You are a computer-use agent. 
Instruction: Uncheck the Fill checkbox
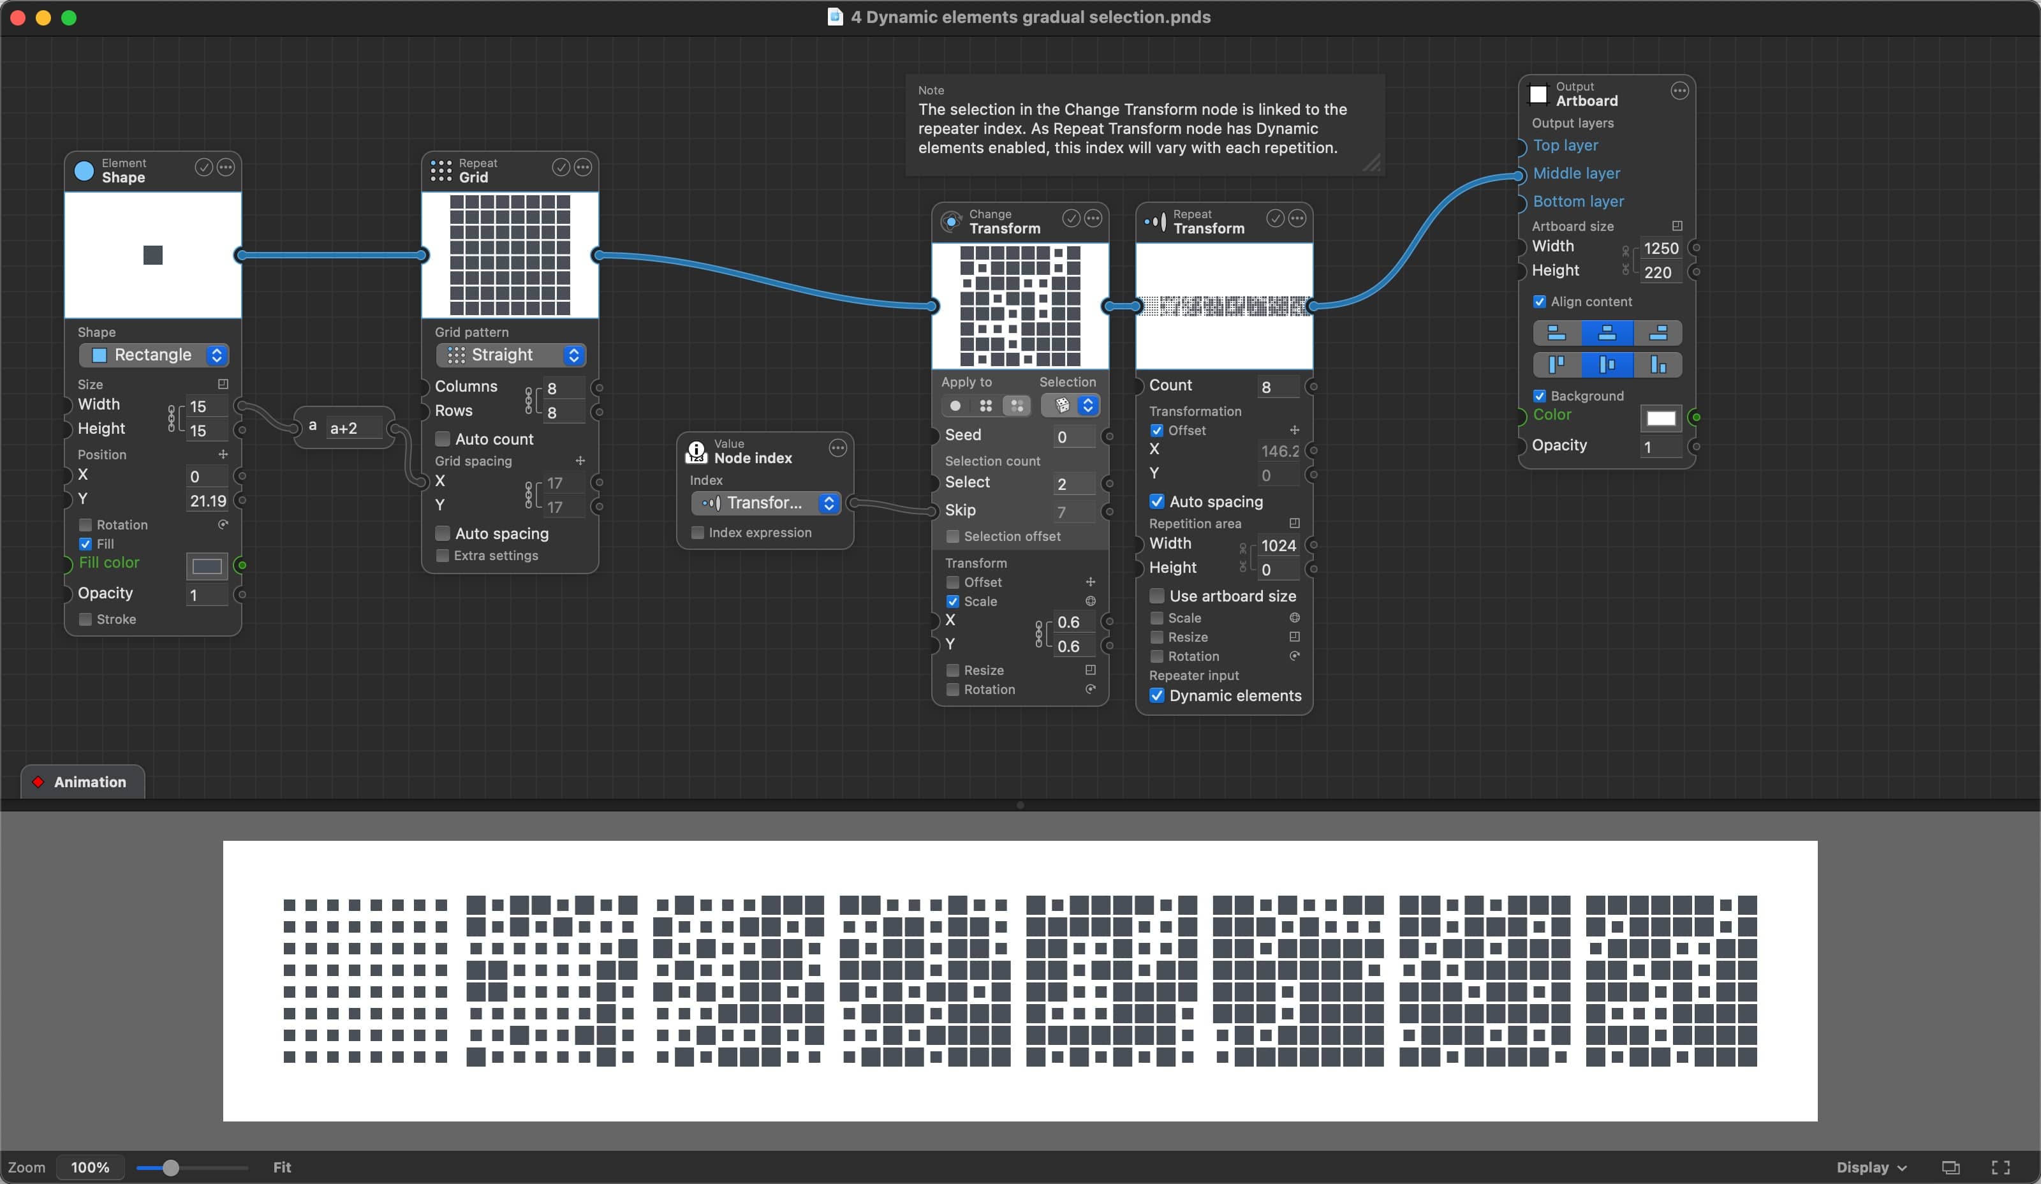click(x=86, y=544)
